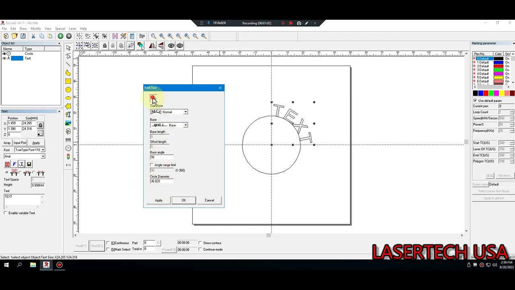The height and width of the screenshot is (290, 515).
Task: Click Apply in PathText dialog
Action: (159, 200)
